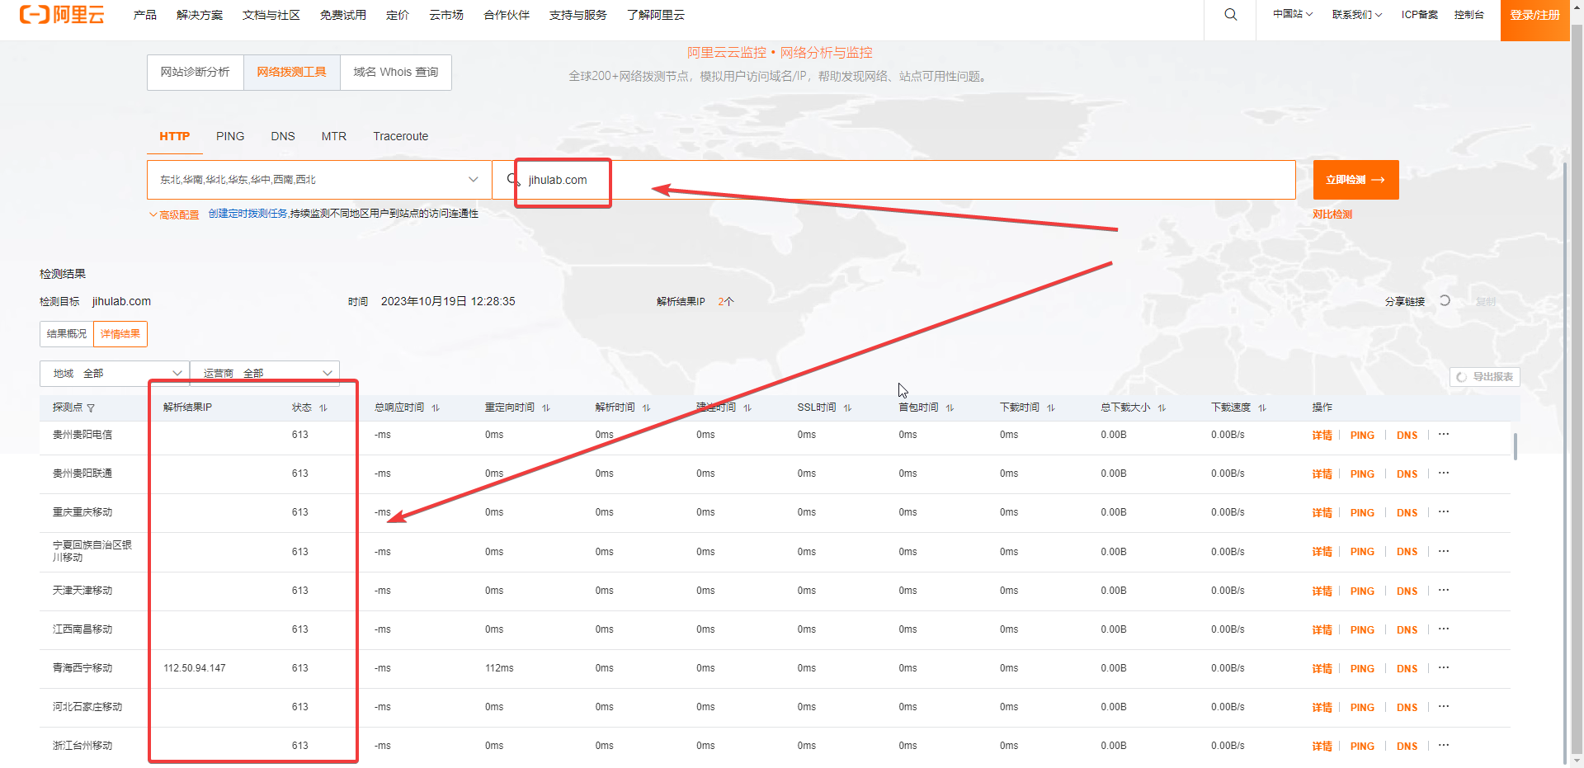Viewport: 1584px width, 768px height.
Task: Open the 域名 Whois 查询 tab
Action: pyautogui.click(x=396, y=73)
